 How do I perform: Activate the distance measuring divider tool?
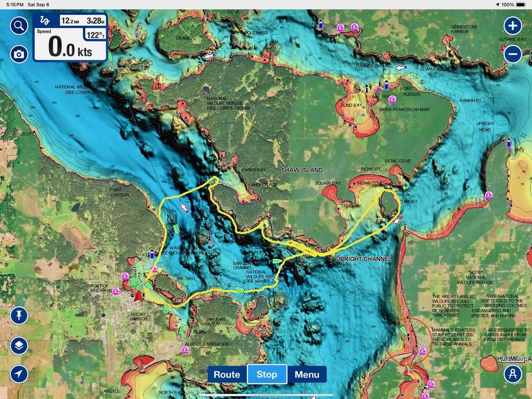[513, 374]
